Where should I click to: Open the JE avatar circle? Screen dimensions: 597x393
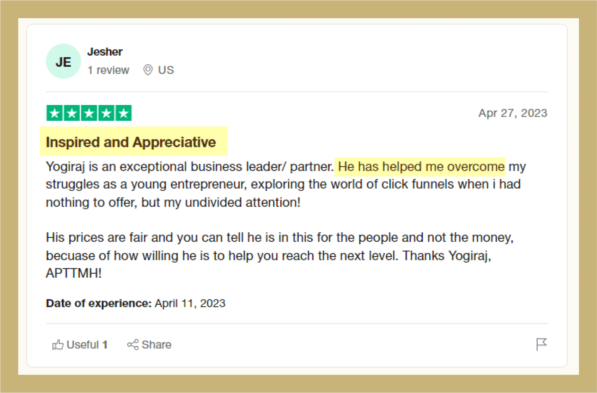pos(63,62)
